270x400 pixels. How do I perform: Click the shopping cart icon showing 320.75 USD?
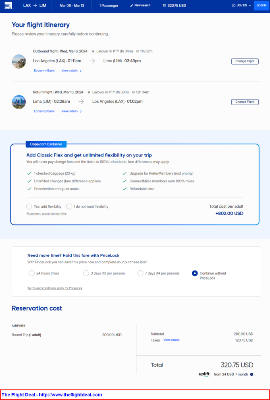[x=164, y=6]
